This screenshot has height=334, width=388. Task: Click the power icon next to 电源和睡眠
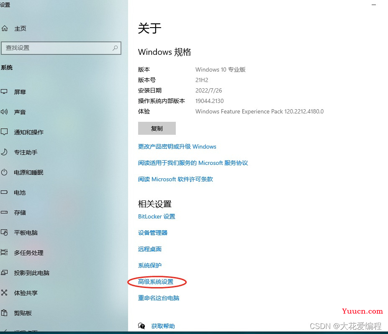[x=4, y=172]
